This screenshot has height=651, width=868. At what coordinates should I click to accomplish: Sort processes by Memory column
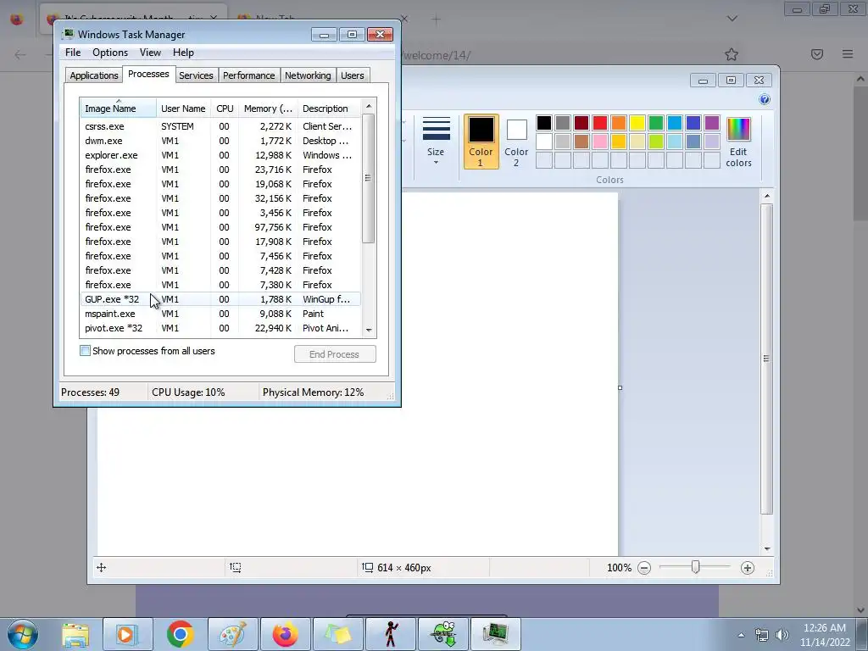coord(268,108)
